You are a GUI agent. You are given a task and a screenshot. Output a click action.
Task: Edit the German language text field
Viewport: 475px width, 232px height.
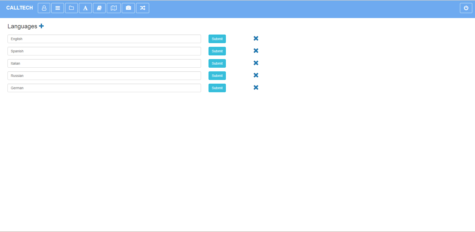coord(104,88)
